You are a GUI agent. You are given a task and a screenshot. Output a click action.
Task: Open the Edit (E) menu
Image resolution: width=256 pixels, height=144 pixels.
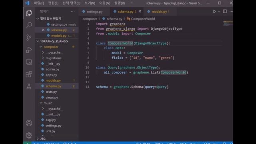[53, 3]
